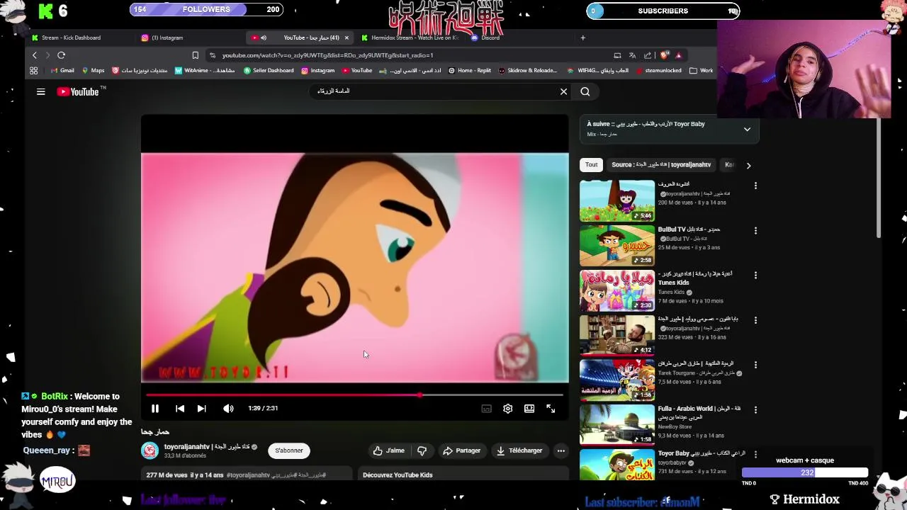Toggle subtitles in the video player
The width and height of the screenshot is (907, 510).
pos(486,409)
